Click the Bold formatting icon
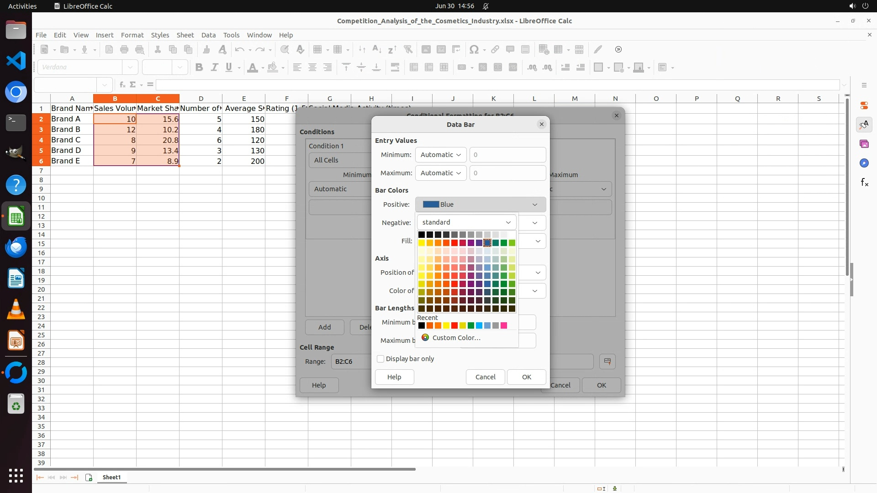The width and height of the screenshot is (877, 493). 199,68
